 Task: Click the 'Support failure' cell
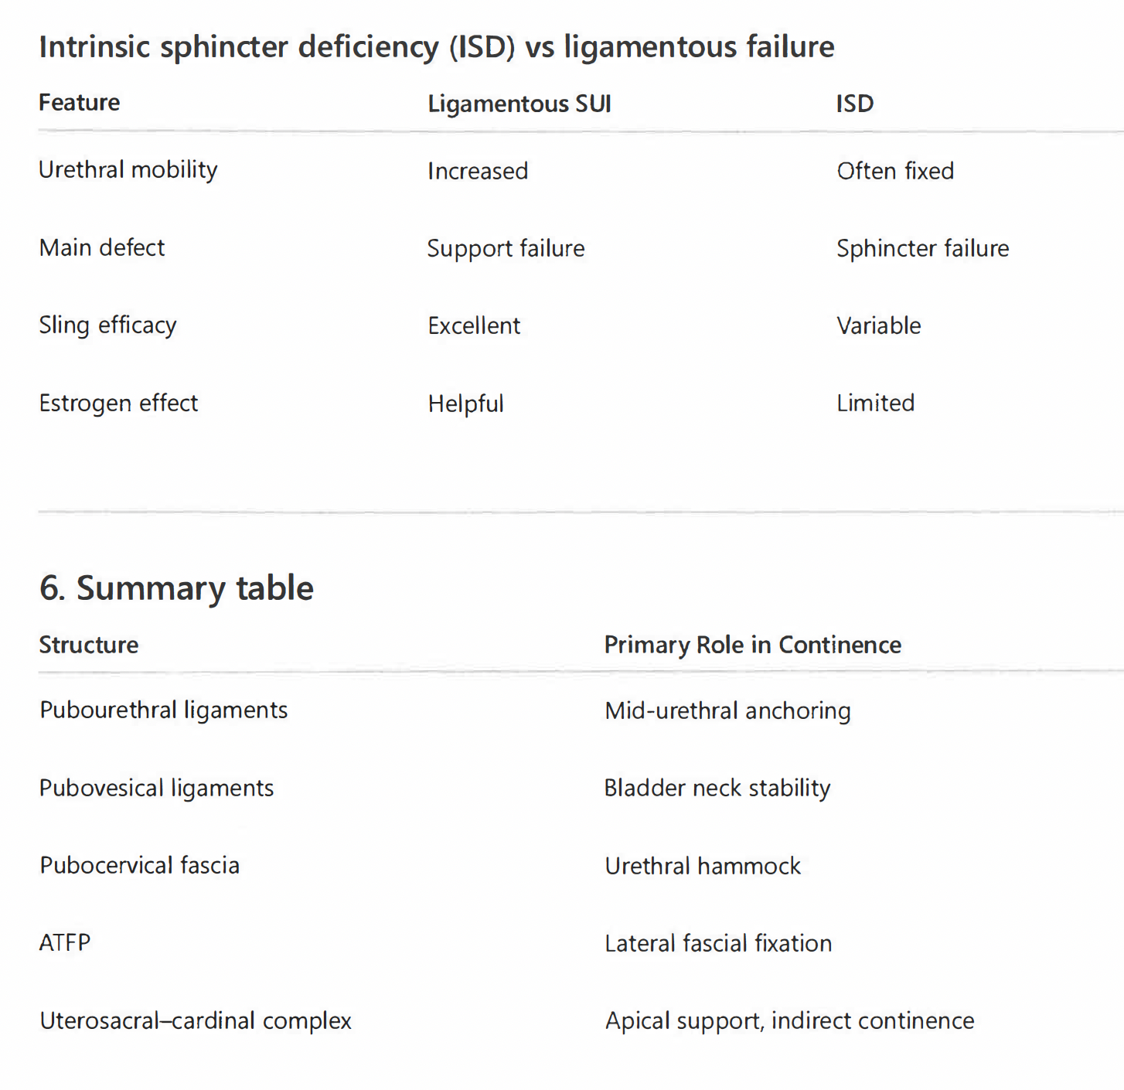tap(506, 248)
